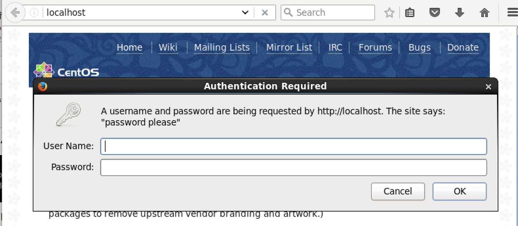Show bookmarks list icon
This screenshot has width=518, height=226.
tap(410, 13)
